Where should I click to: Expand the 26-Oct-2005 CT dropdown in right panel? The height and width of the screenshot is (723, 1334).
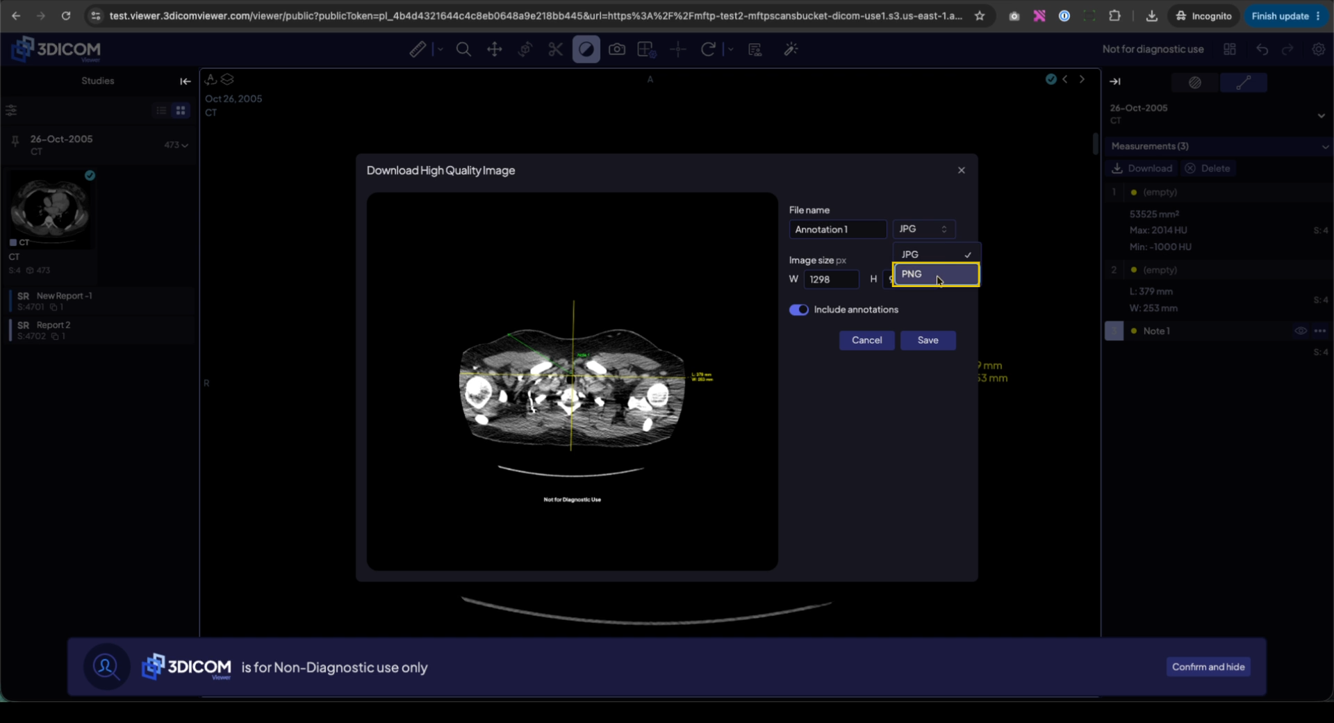(x=1321, y=115)
